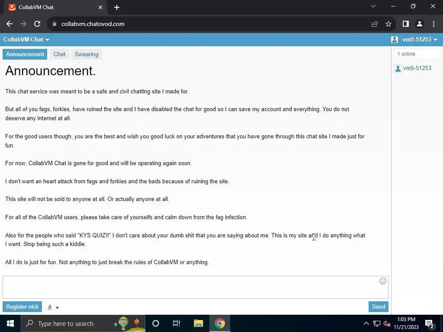Screen dimensions: 443x332
Task: Click the CollabVM Chat browser tab
Action: [x=55, y=7]
